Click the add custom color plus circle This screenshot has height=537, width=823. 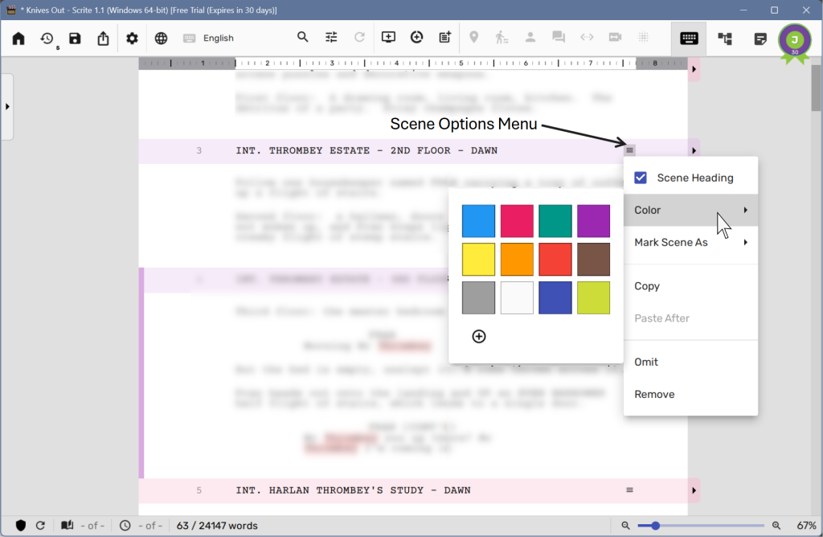click(479, 336)
